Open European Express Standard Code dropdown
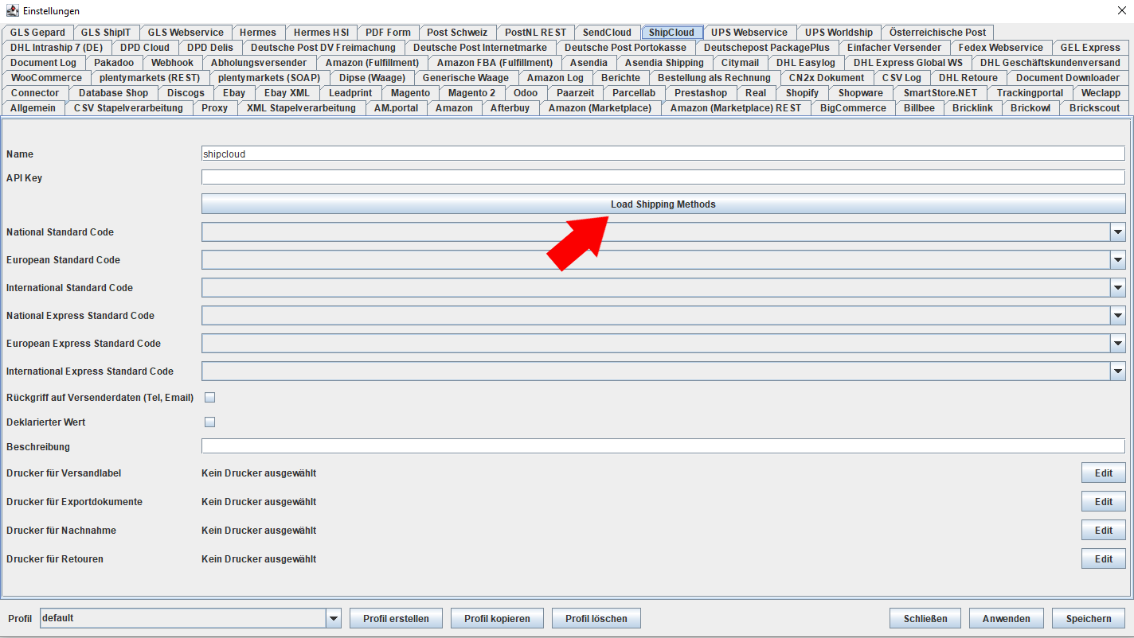This screenshot has width=1134, height=638. (1117, 344)
